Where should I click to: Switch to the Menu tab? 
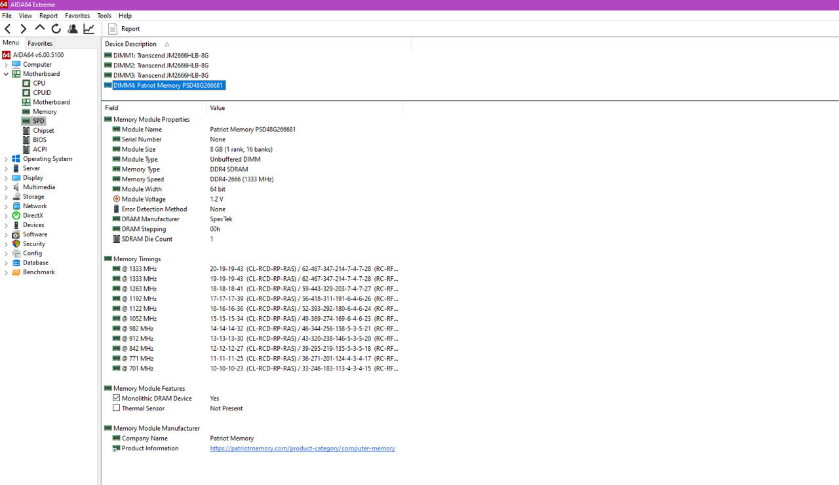(x=11, y=43)
